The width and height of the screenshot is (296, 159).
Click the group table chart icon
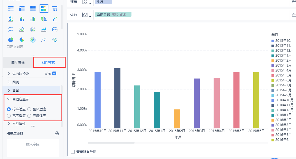[x=11, y=9]
